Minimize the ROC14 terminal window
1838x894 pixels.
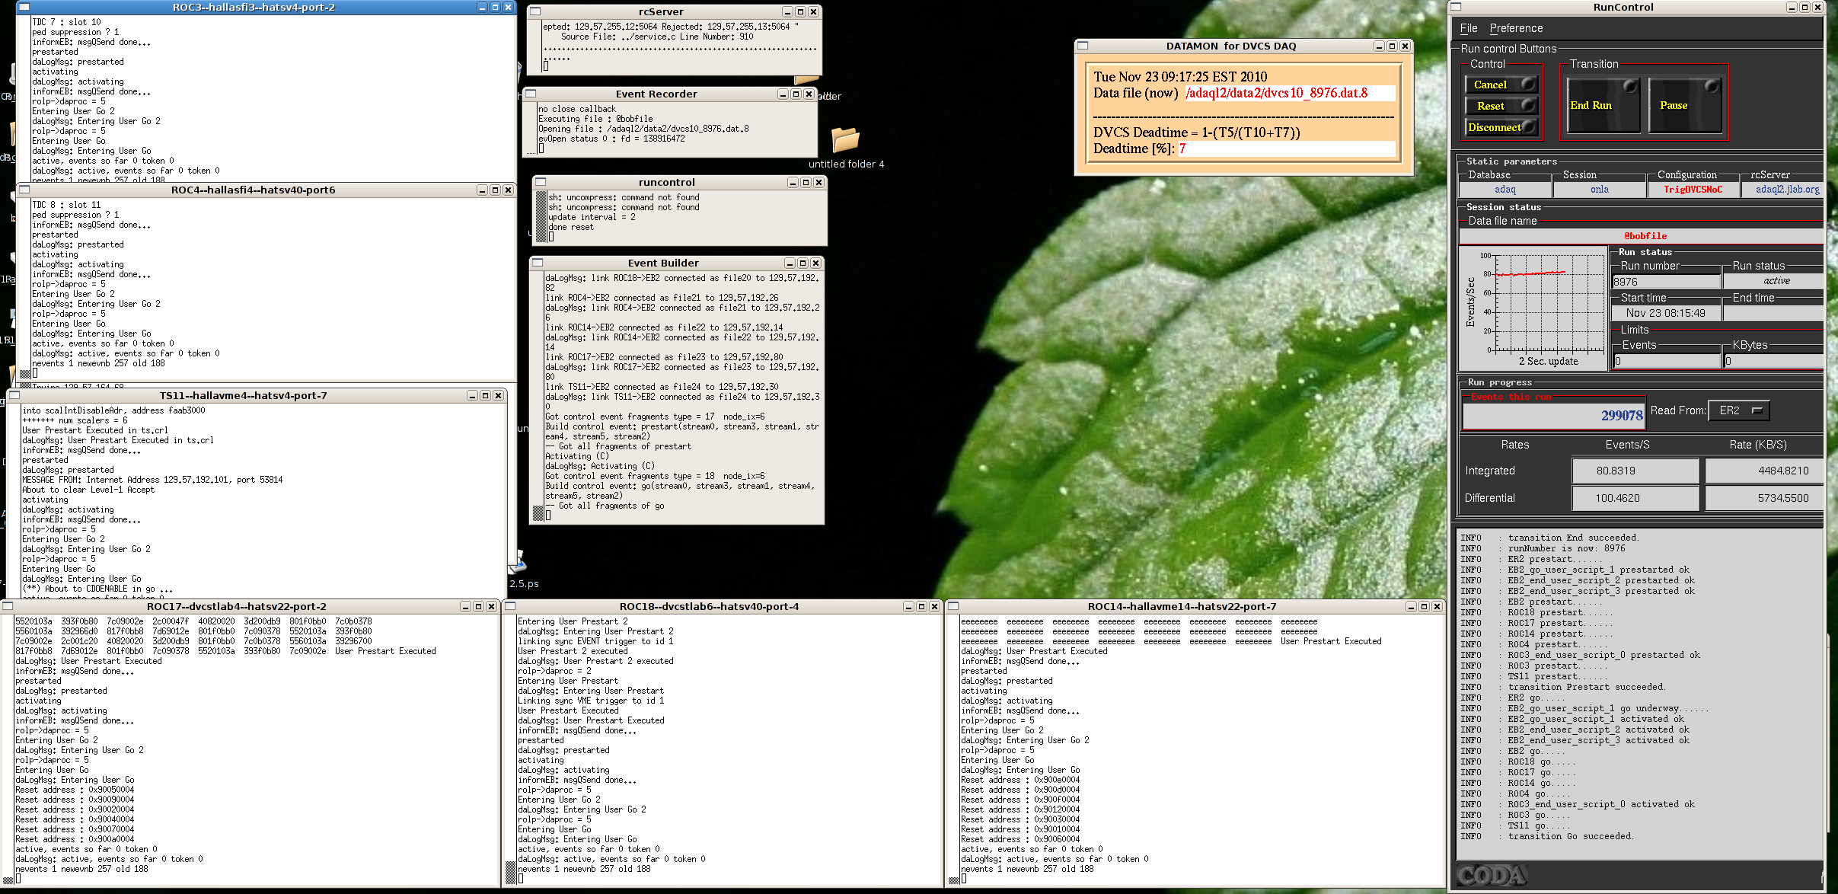click(1411, 606)
